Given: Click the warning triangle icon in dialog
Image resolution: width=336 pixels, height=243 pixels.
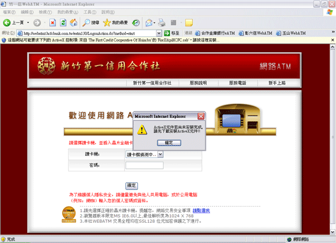Looking at the screenshot, I should click(142, 130).
